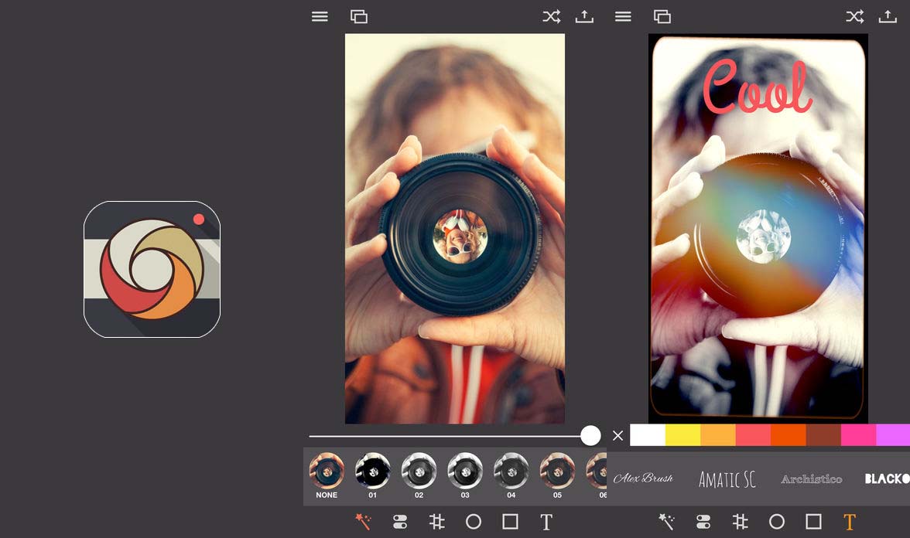Open the hamburger menu above the left photo

click(x=320, y=15)
